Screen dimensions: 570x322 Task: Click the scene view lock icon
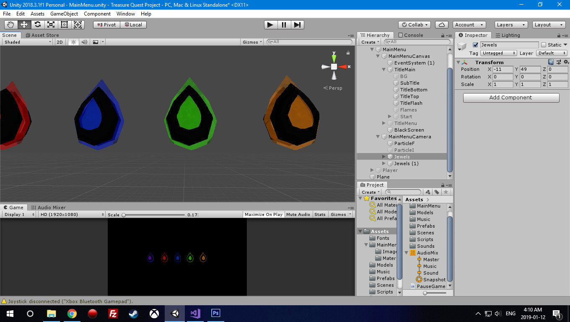click(348, 53)
